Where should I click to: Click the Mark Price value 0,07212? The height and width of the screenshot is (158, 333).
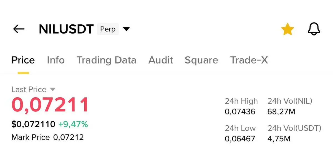coord(68,137)
